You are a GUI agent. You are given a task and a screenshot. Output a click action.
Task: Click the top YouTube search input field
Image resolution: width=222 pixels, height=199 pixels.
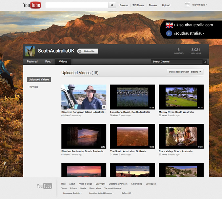pos(76,5)
